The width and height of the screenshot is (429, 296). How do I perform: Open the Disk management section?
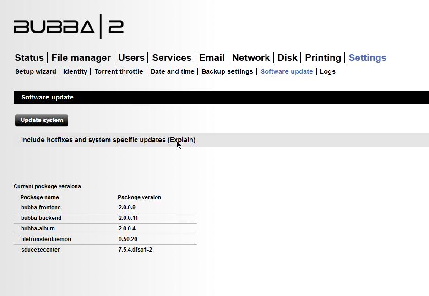287,57
